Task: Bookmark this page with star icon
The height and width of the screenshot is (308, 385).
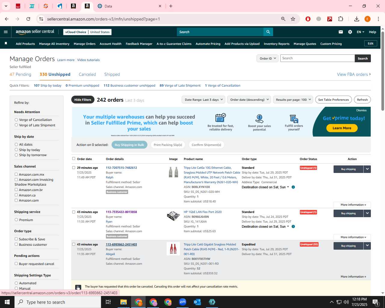Action: 293,19
